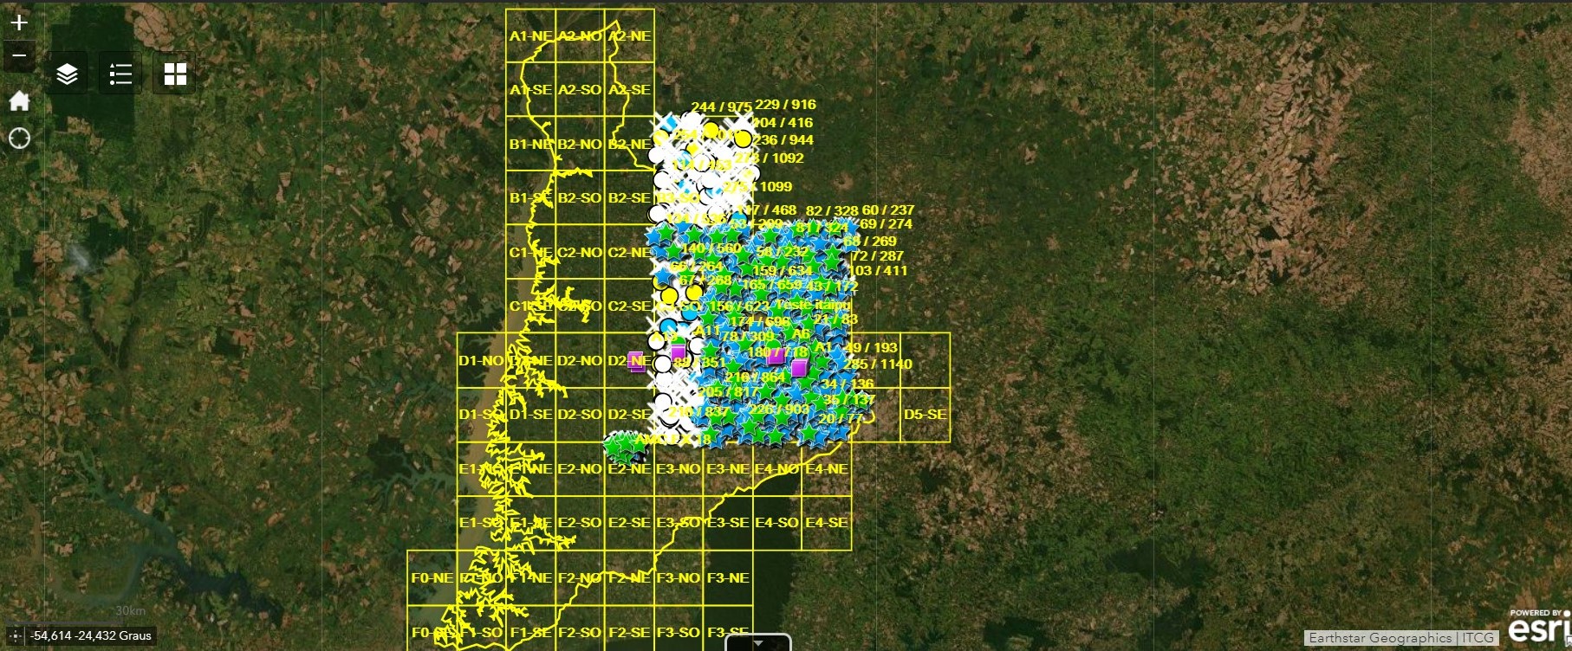Click the grid cell labeled F3-NE
1572x651 pixels.
coord(728,577)
